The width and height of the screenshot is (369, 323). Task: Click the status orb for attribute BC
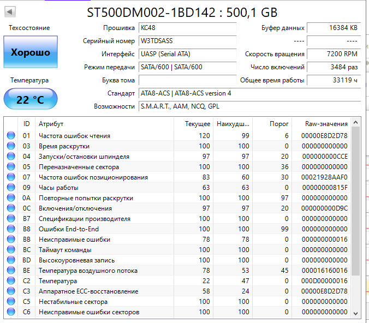pos(11,249)
